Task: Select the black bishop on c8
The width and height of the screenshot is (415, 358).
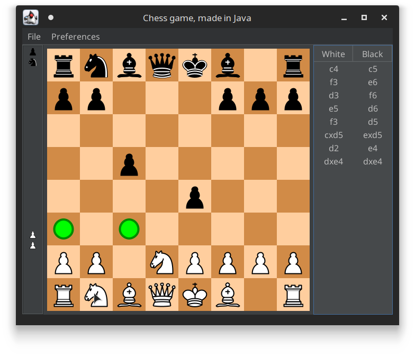Action: tap(129, 65)
